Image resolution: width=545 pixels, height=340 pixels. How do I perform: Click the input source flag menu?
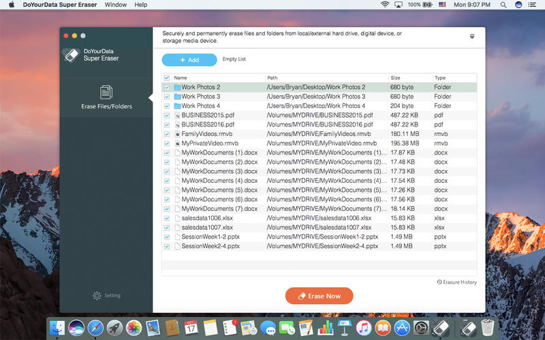442,5
